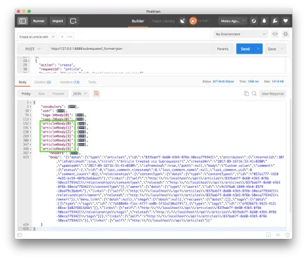Click the interceptor satellite icon
Image resolution: width=307 pixels, height=260 pixels.
(182, 21)
